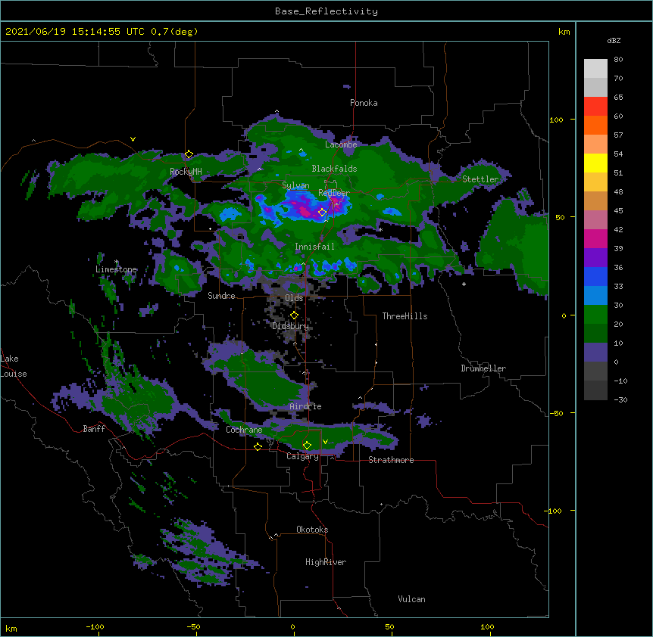Click the HighRiver label
This screenshot has height=637, width=653.
pyautogui.click(x=326, y=562)
